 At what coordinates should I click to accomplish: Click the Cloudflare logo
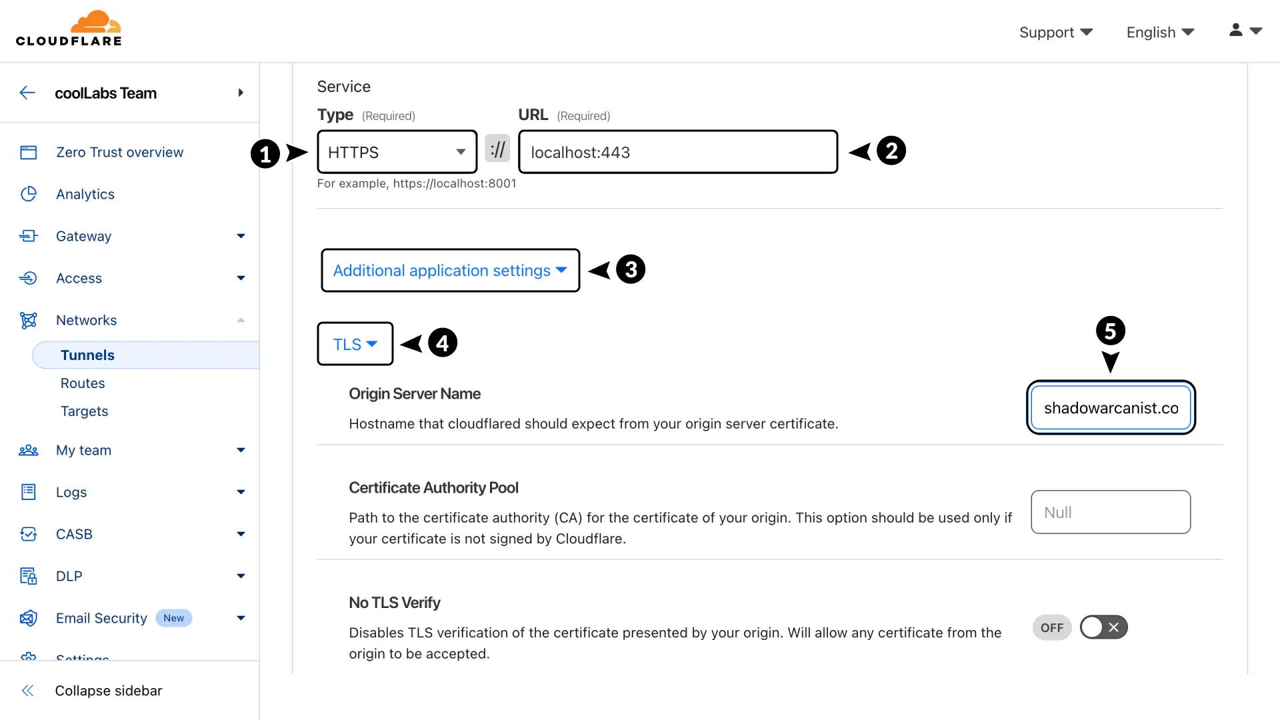click(69, 29)
